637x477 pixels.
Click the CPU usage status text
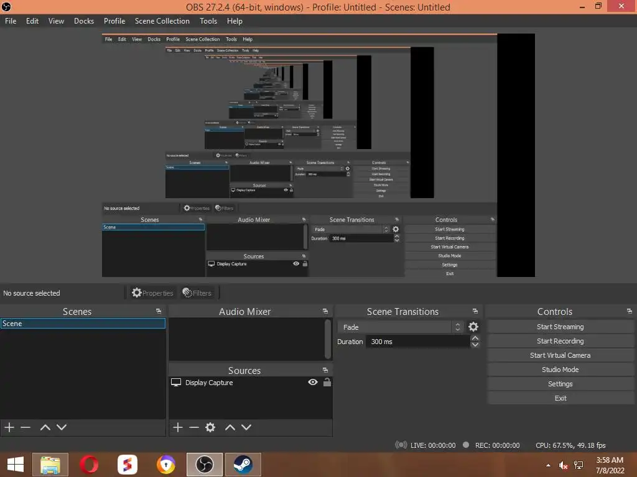(x=570, y=445)
